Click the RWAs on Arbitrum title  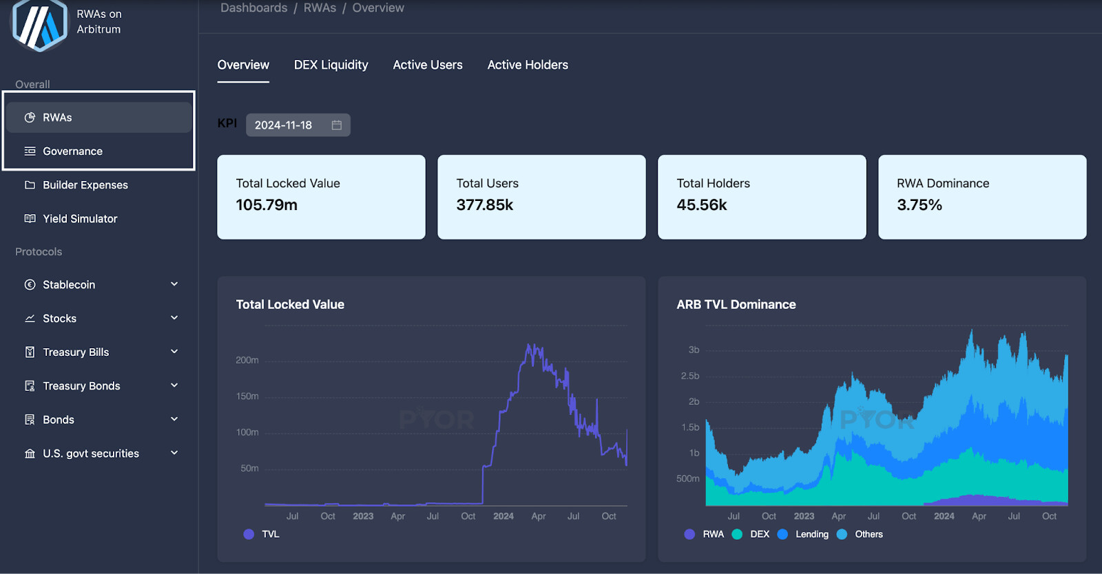99,21
